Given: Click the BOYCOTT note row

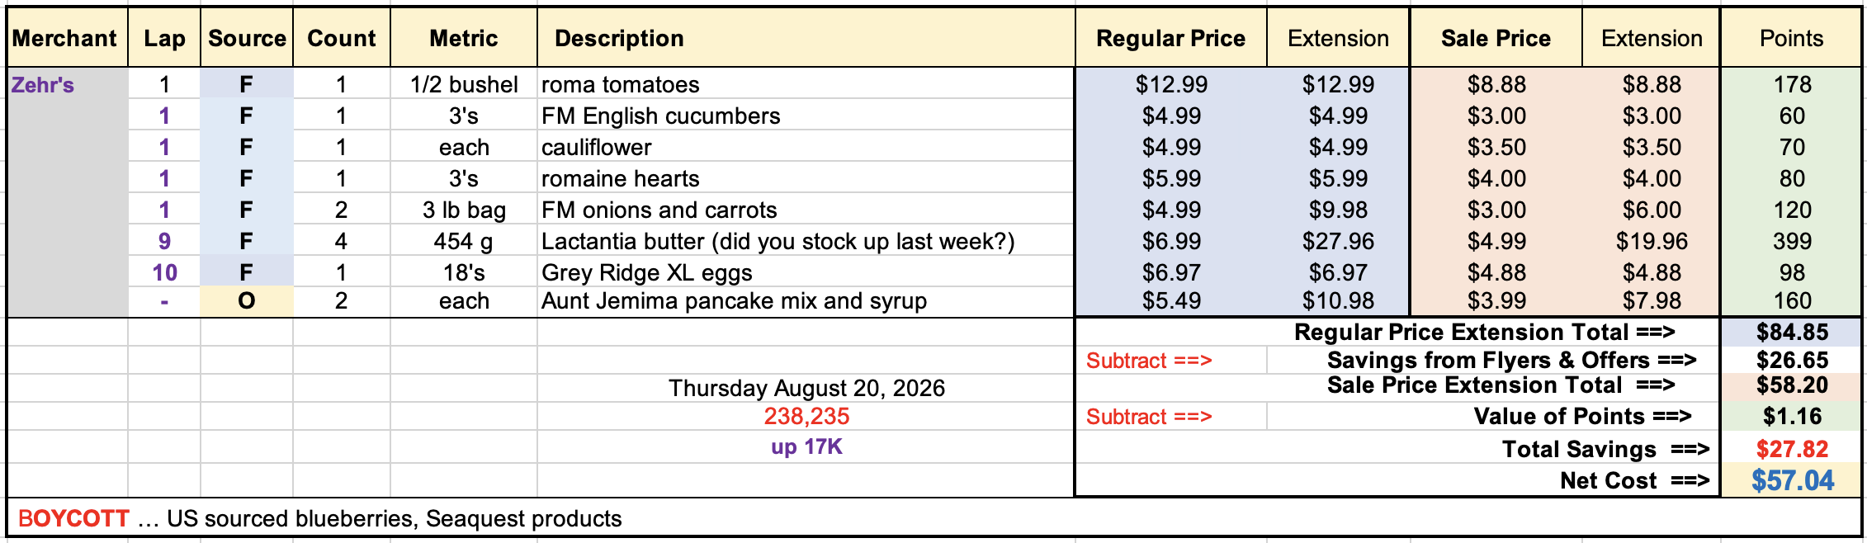Looking at the screenshot, I should point(934,518).
